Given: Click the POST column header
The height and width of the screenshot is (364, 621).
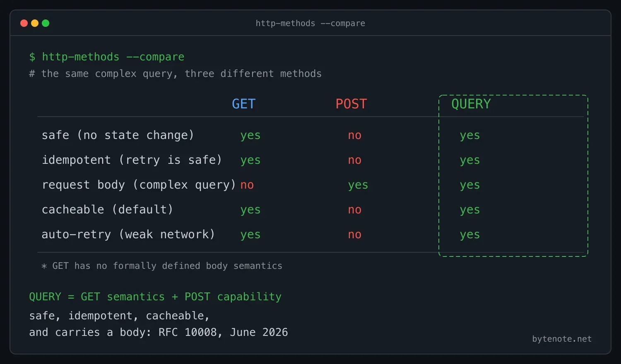Looking at the screenshot, I should pos(351,104).
